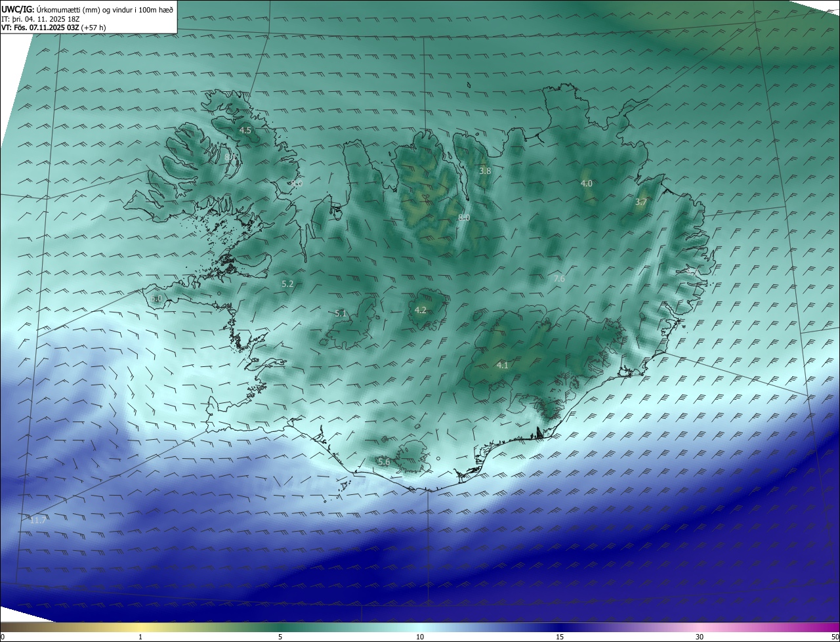
Task: Click the yellow color band above the 1 tick
Action: click(140, 627)
